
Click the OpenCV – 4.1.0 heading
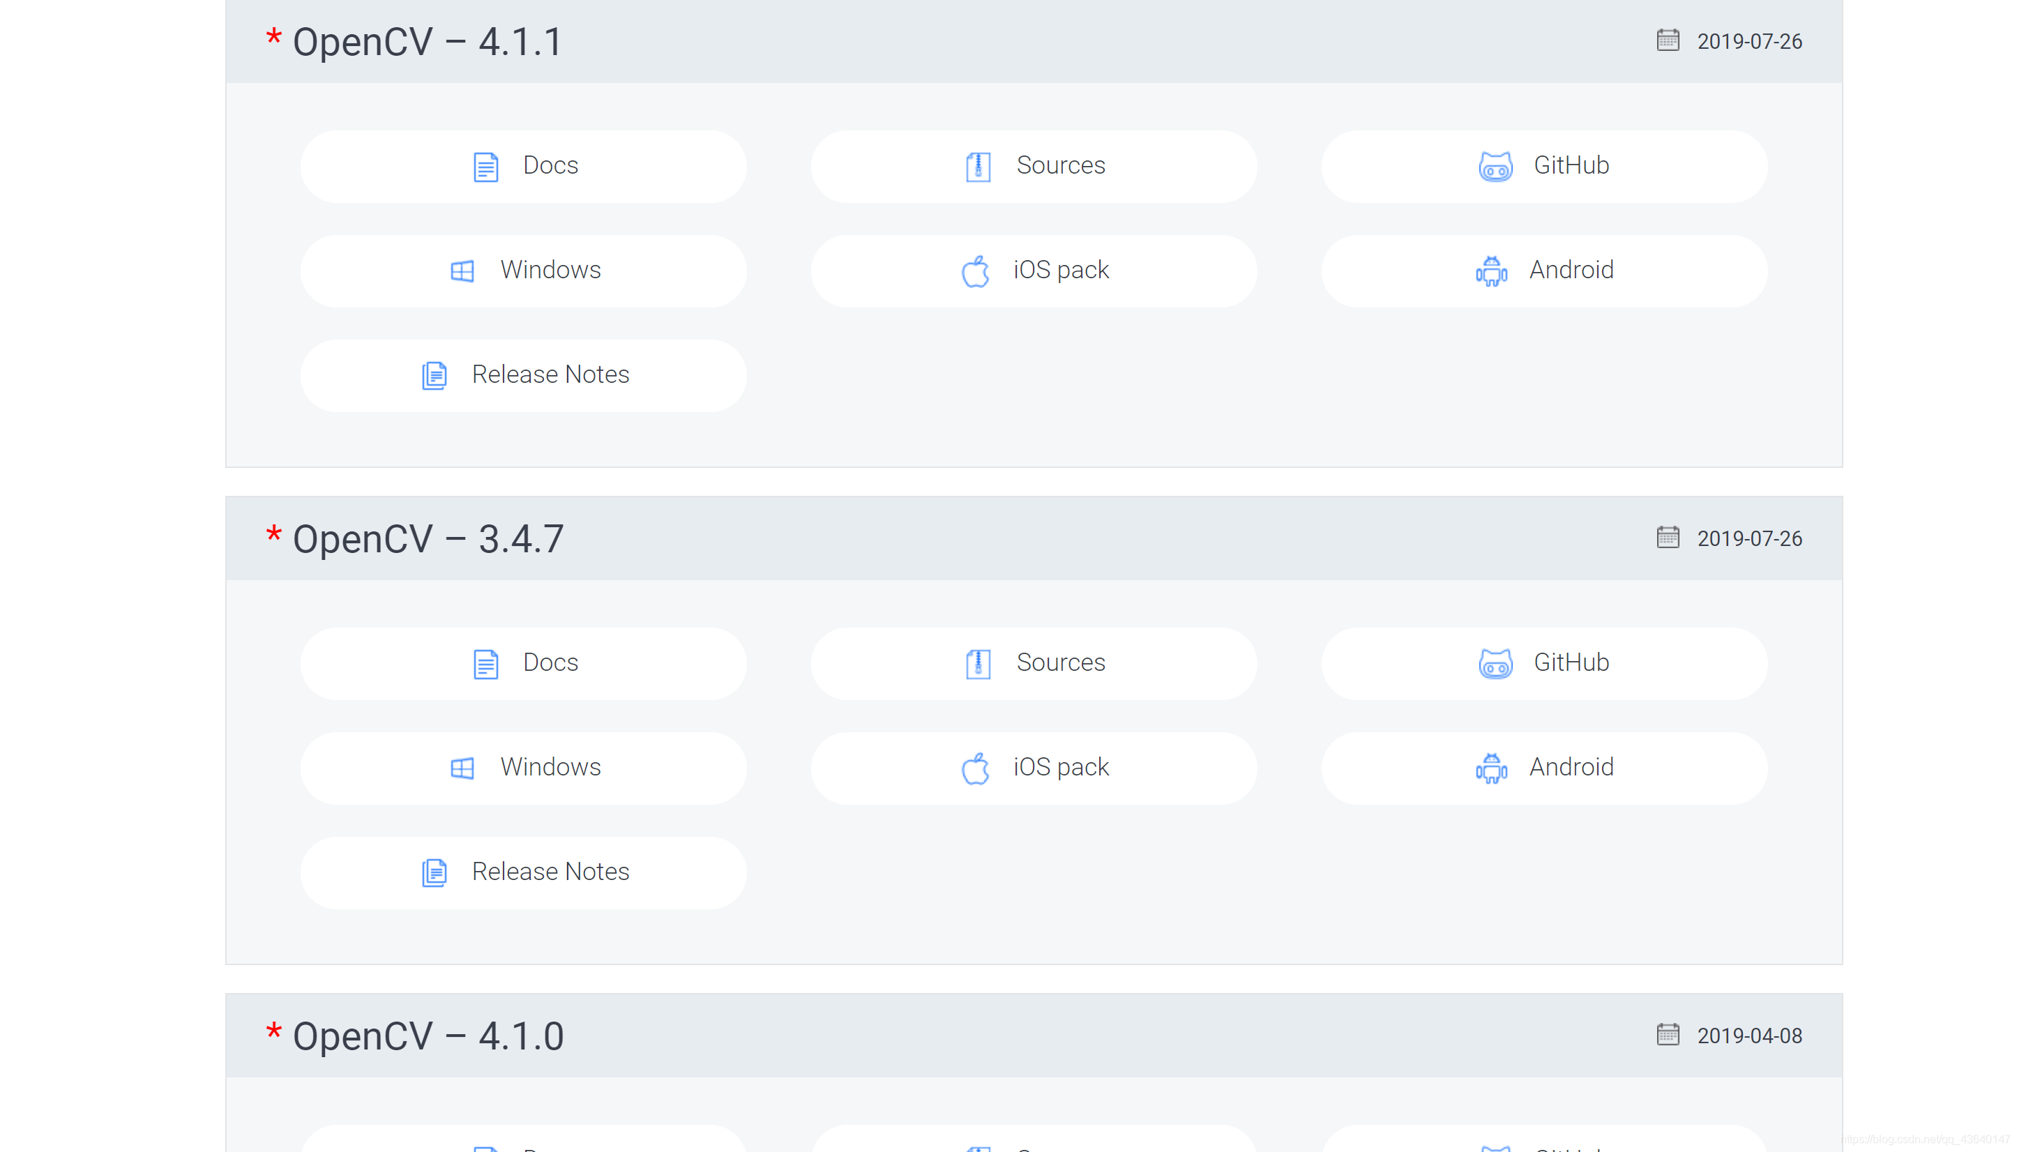[428, 1036]
